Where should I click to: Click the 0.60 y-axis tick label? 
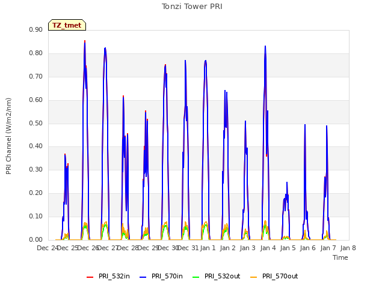(x=36, y=100)
